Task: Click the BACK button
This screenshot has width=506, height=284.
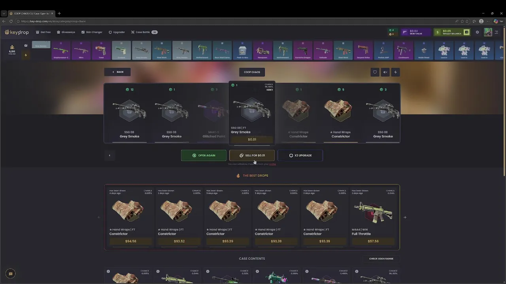Action: (x=117, y=72)
